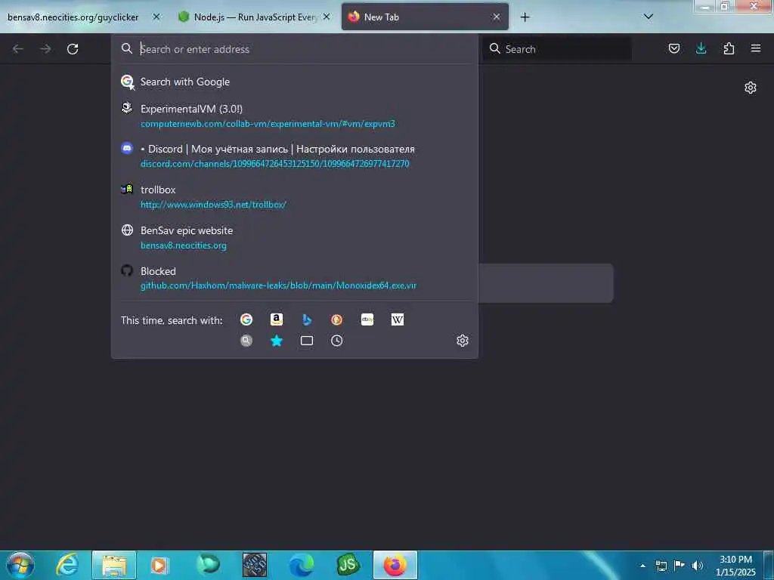This screenshot has height=580, width=774.
Task: Select the gray magnifier search engine
Action: pos(246,341)
